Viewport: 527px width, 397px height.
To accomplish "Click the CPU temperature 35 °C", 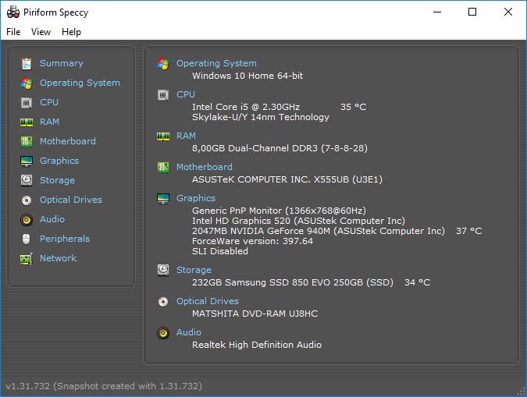I will click(353, 107).
